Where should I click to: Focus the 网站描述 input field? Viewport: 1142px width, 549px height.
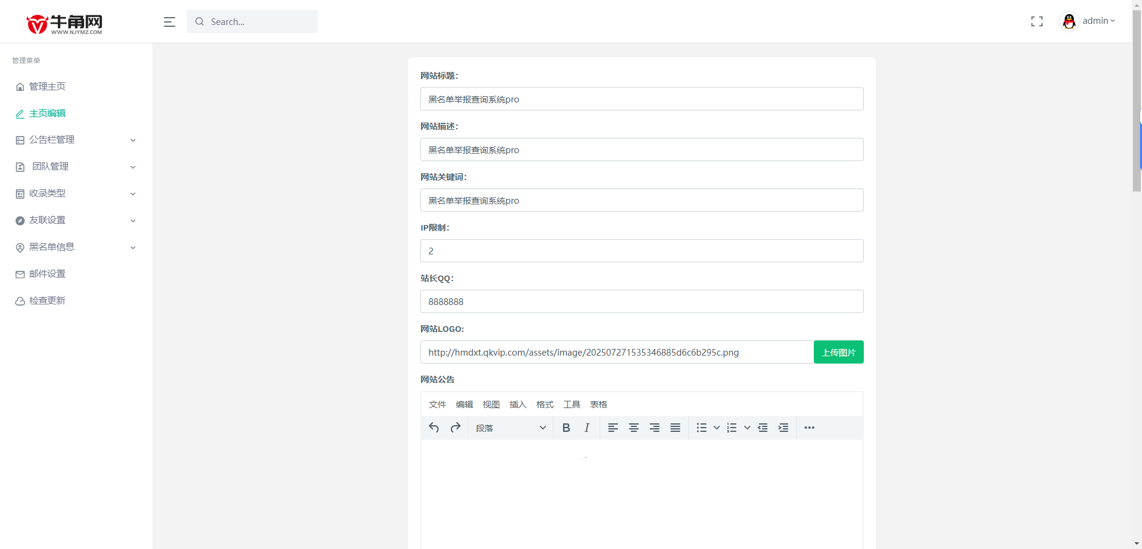click(x=642, y=149)
